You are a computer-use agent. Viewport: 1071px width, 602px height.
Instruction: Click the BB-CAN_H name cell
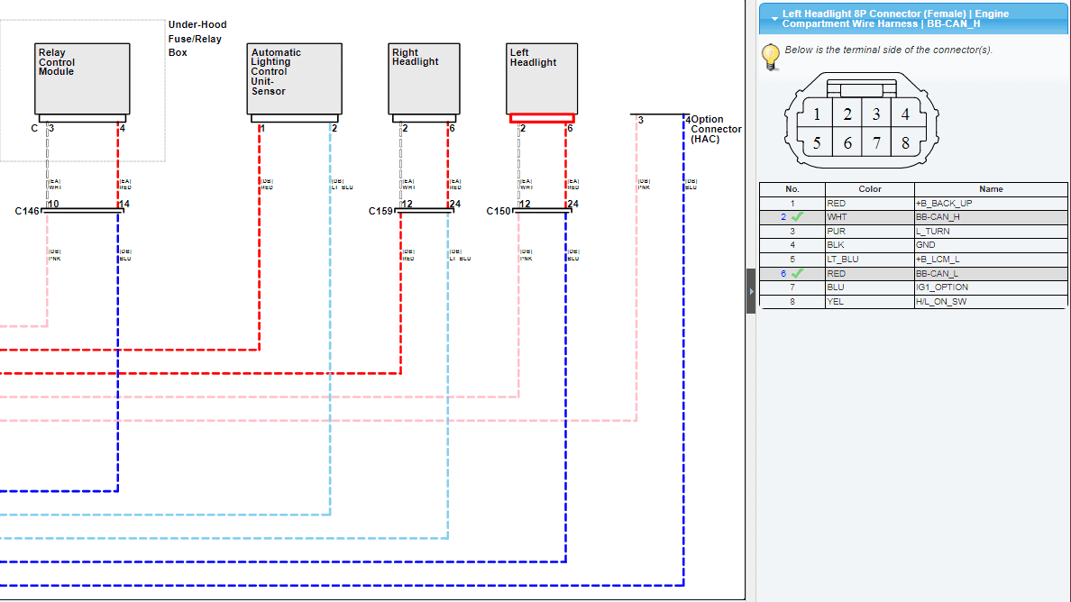991,217
